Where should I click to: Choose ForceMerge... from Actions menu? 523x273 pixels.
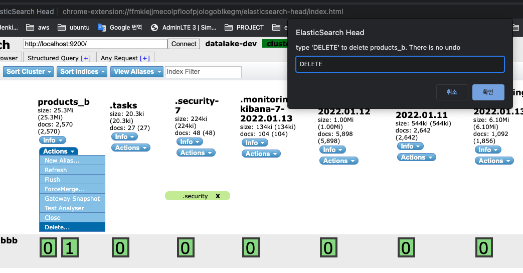72,189
